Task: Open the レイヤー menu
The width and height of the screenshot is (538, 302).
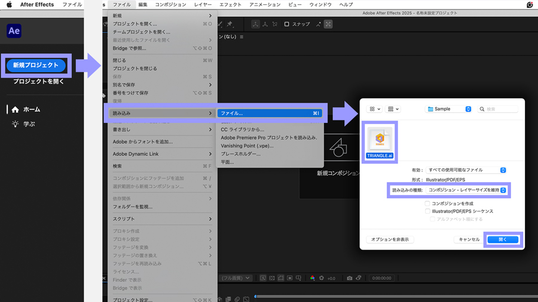Action: pyautogui.click(x=203, y=4)
